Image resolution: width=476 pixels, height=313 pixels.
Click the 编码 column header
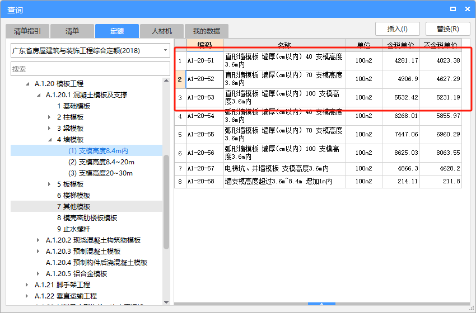click(205, 45)
